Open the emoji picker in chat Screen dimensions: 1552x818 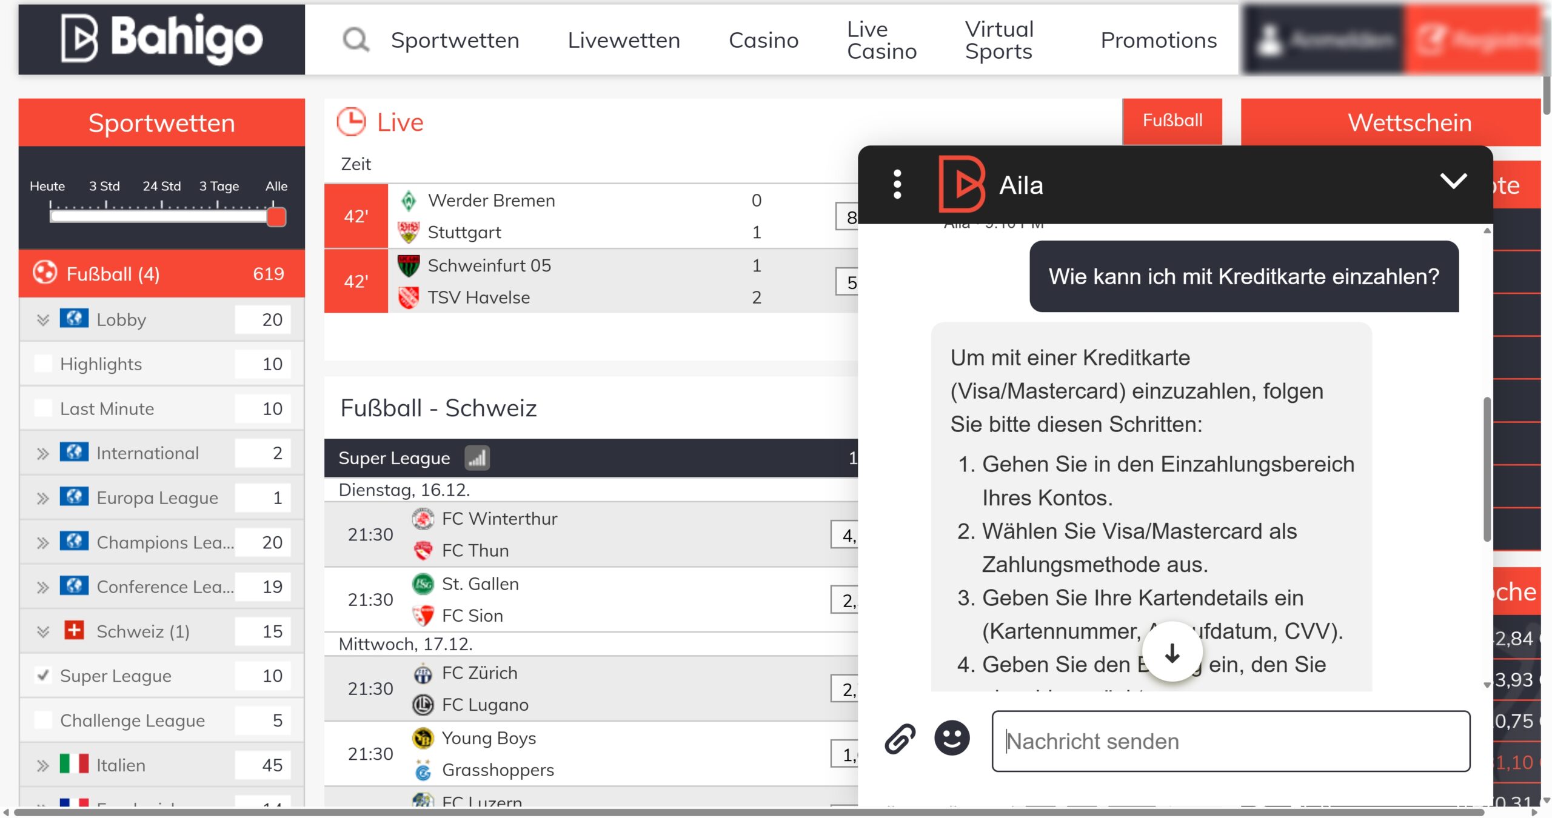[952, 739]
